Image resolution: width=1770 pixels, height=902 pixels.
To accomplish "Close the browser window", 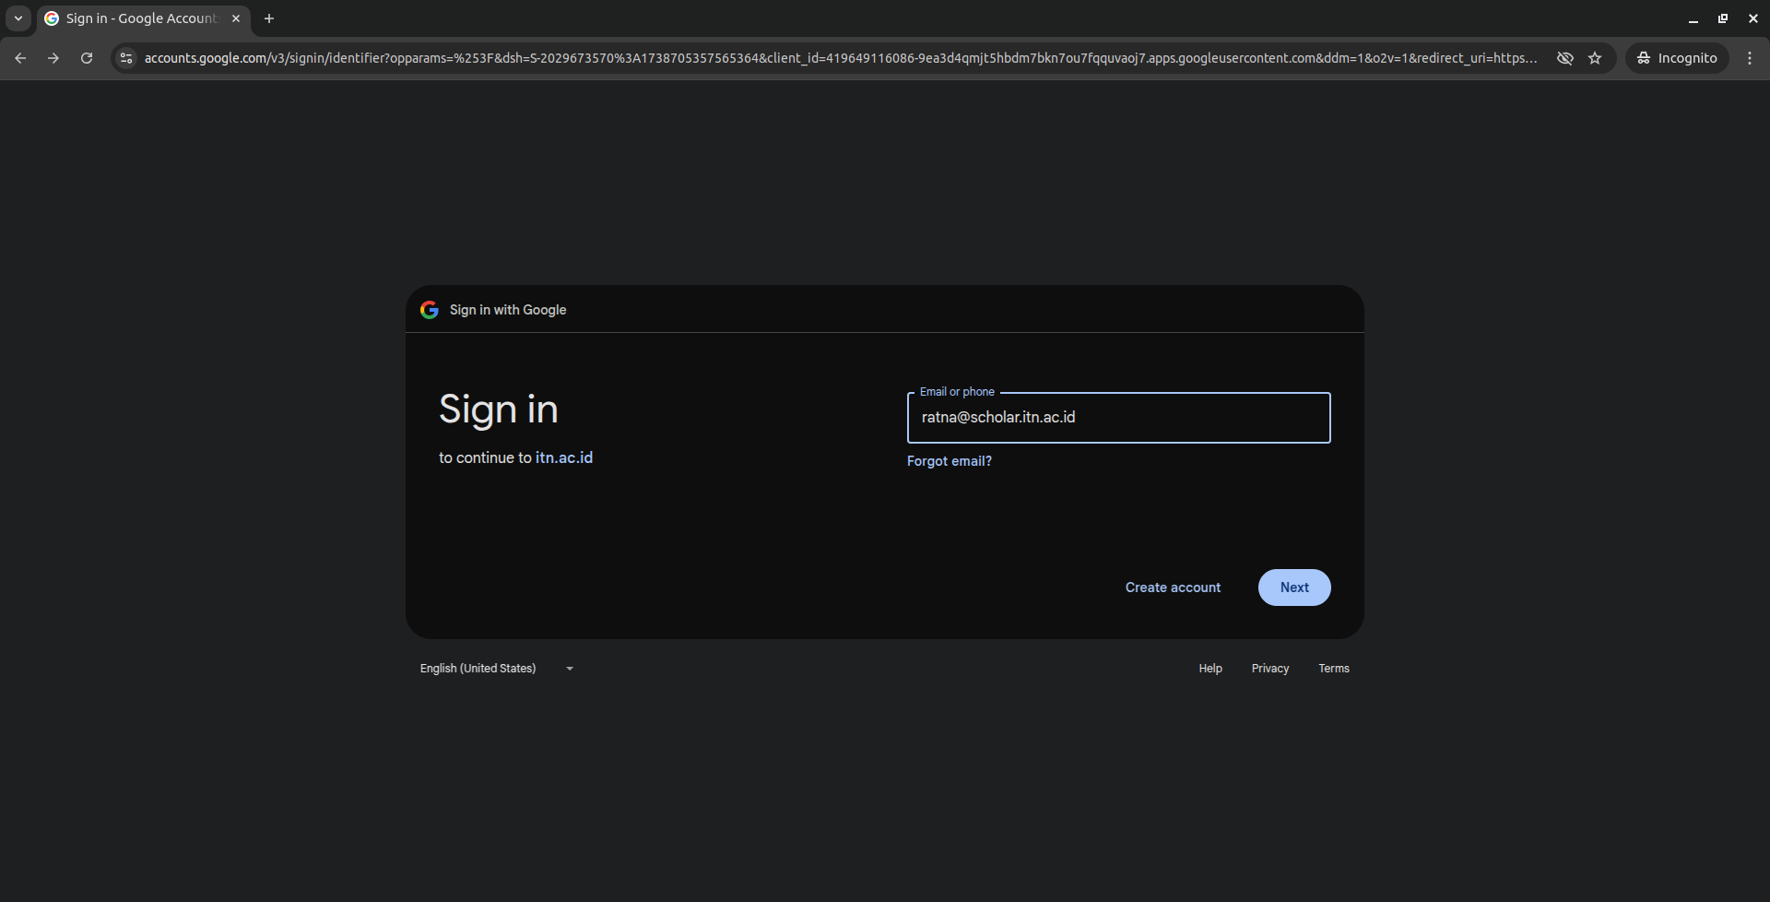I will (1753, 18).
